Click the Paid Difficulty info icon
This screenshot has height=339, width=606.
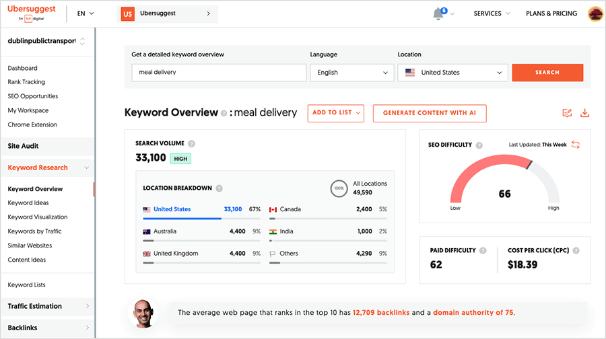pos(482,250)
